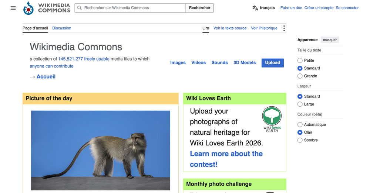
Task: Open anyone can contribute link
Action: click(x=51, y=66)
